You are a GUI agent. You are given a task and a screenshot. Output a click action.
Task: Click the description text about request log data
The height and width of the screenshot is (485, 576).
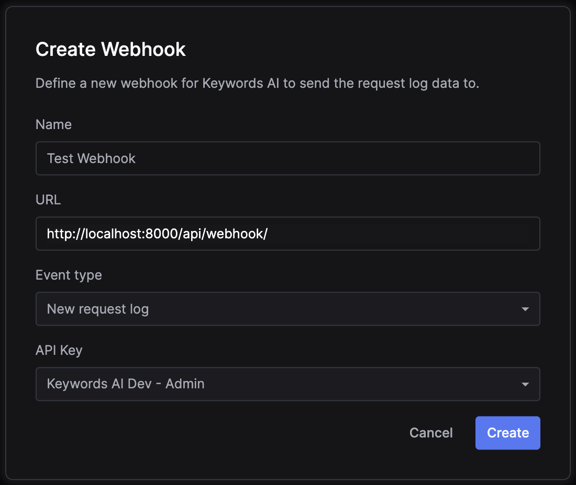pos(257,84)
